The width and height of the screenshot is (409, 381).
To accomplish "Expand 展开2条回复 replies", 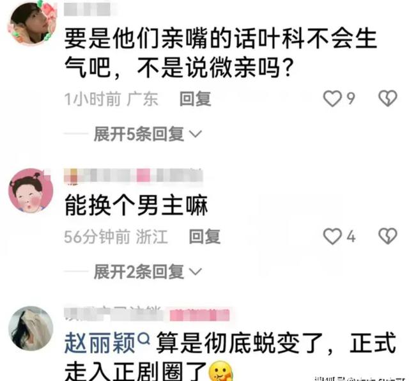I will click(139, 272).
